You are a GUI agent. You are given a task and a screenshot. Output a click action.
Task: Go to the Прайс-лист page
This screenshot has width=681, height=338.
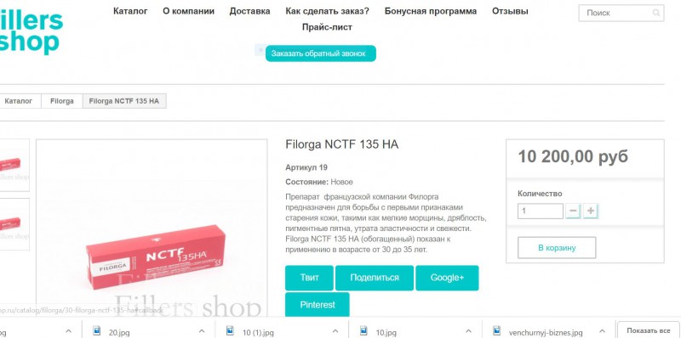[327, 27]
